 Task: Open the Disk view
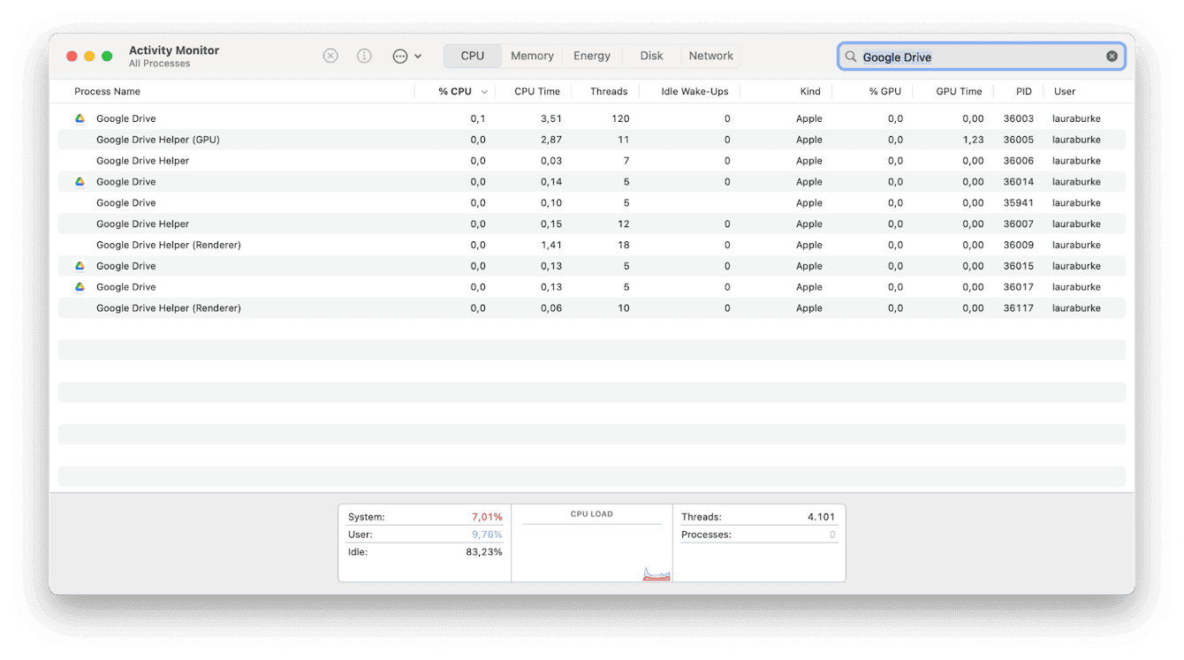(651, 55)
